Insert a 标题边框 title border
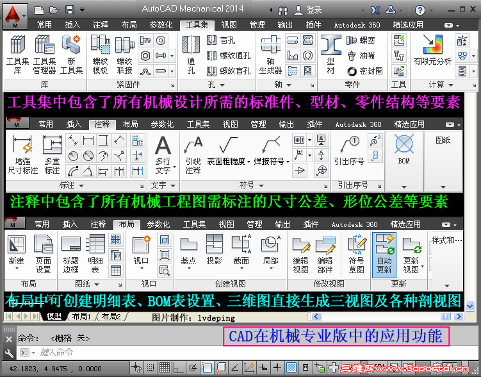 [71, 254]
